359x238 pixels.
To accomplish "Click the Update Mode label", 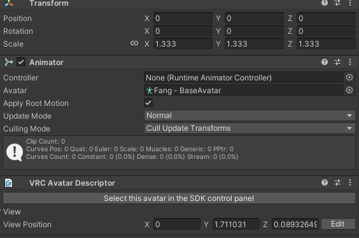I will point(27,116).
